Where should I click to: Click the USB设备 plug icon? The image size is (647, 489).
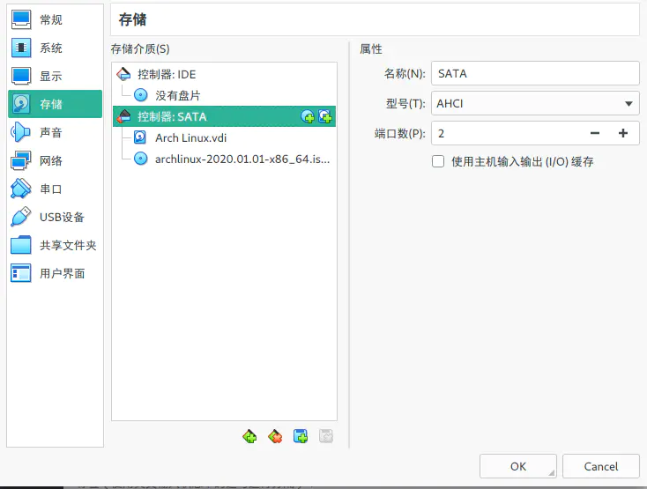coord(20,217)
